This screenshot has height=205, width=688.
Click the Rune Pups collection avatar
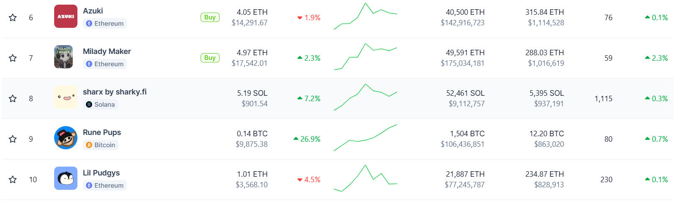coord(66,138)
